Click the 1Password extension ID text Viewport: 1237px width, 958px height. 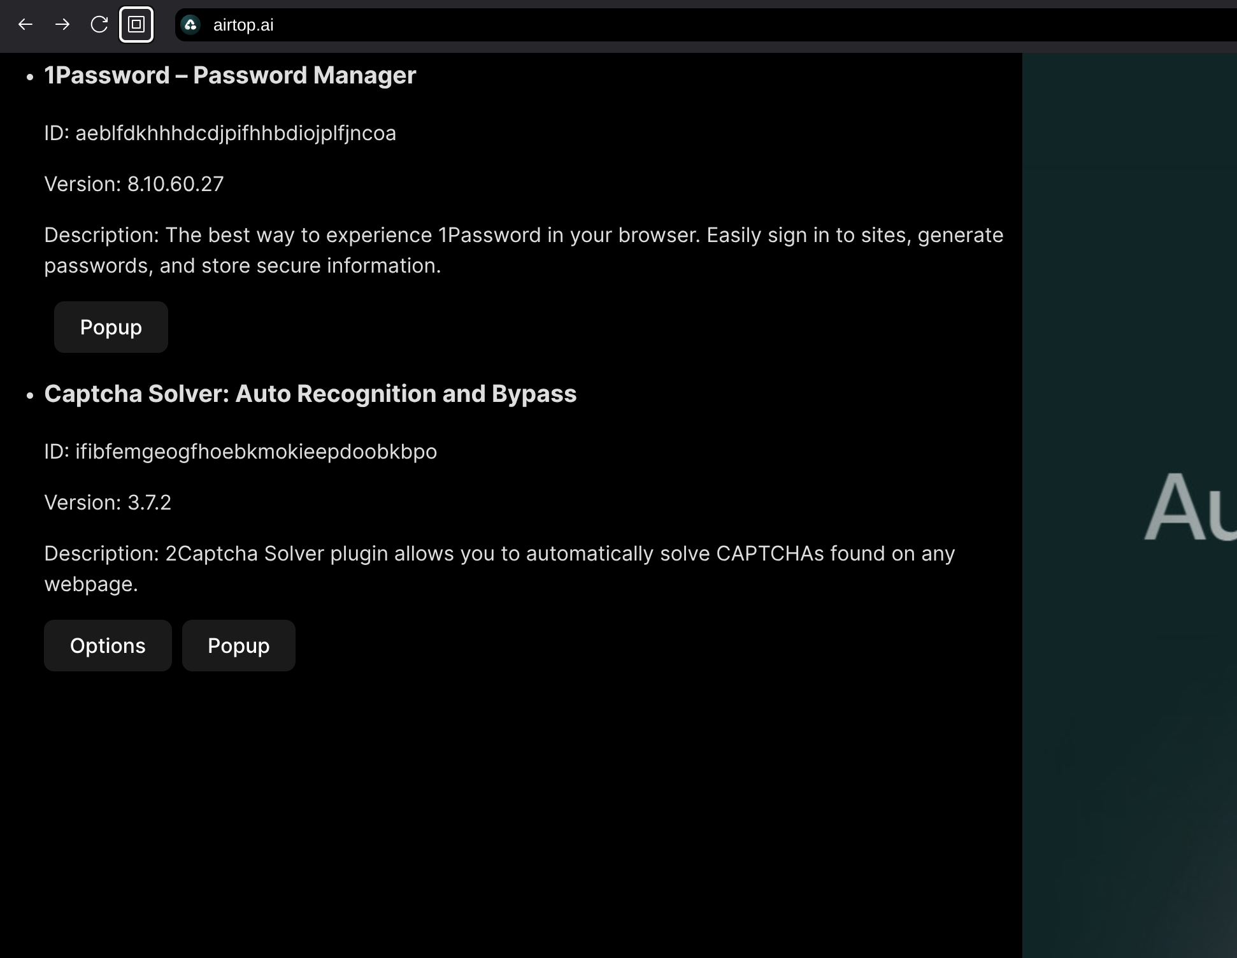pyautogui.click(x=220, y=133)
